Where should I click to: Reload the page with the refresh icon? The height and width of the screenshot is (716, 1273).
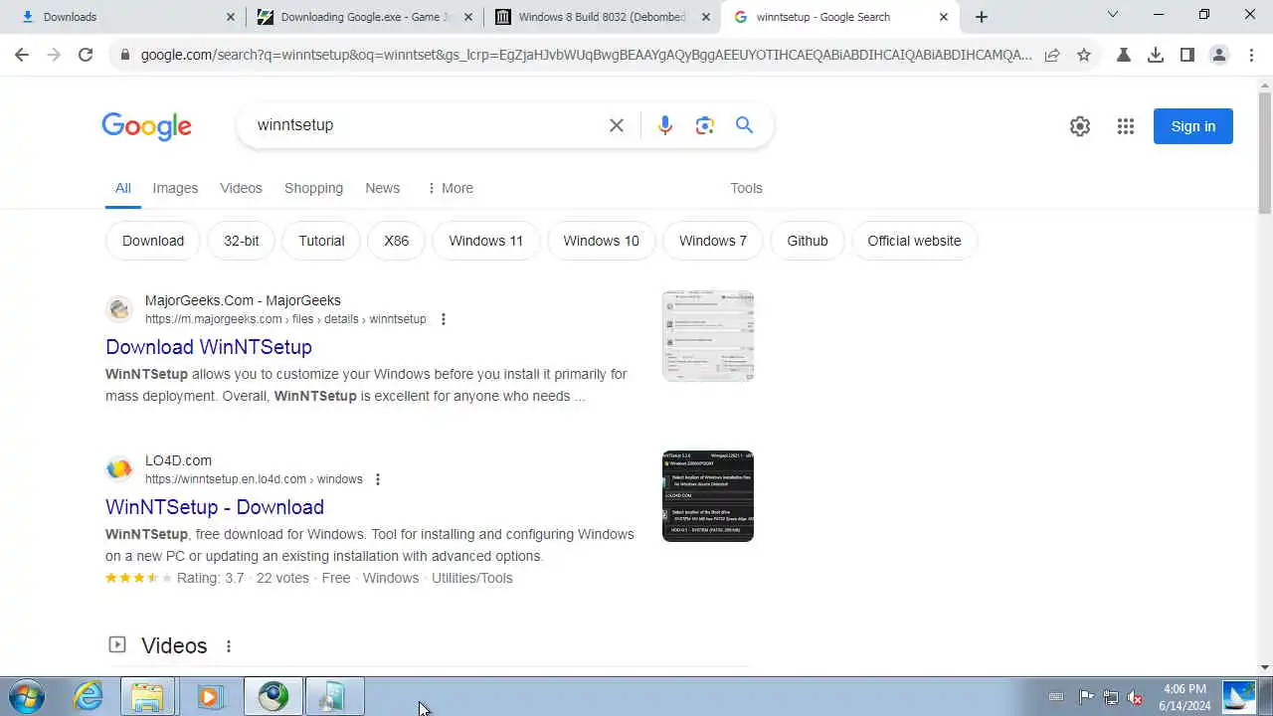[x=86, y=56]
